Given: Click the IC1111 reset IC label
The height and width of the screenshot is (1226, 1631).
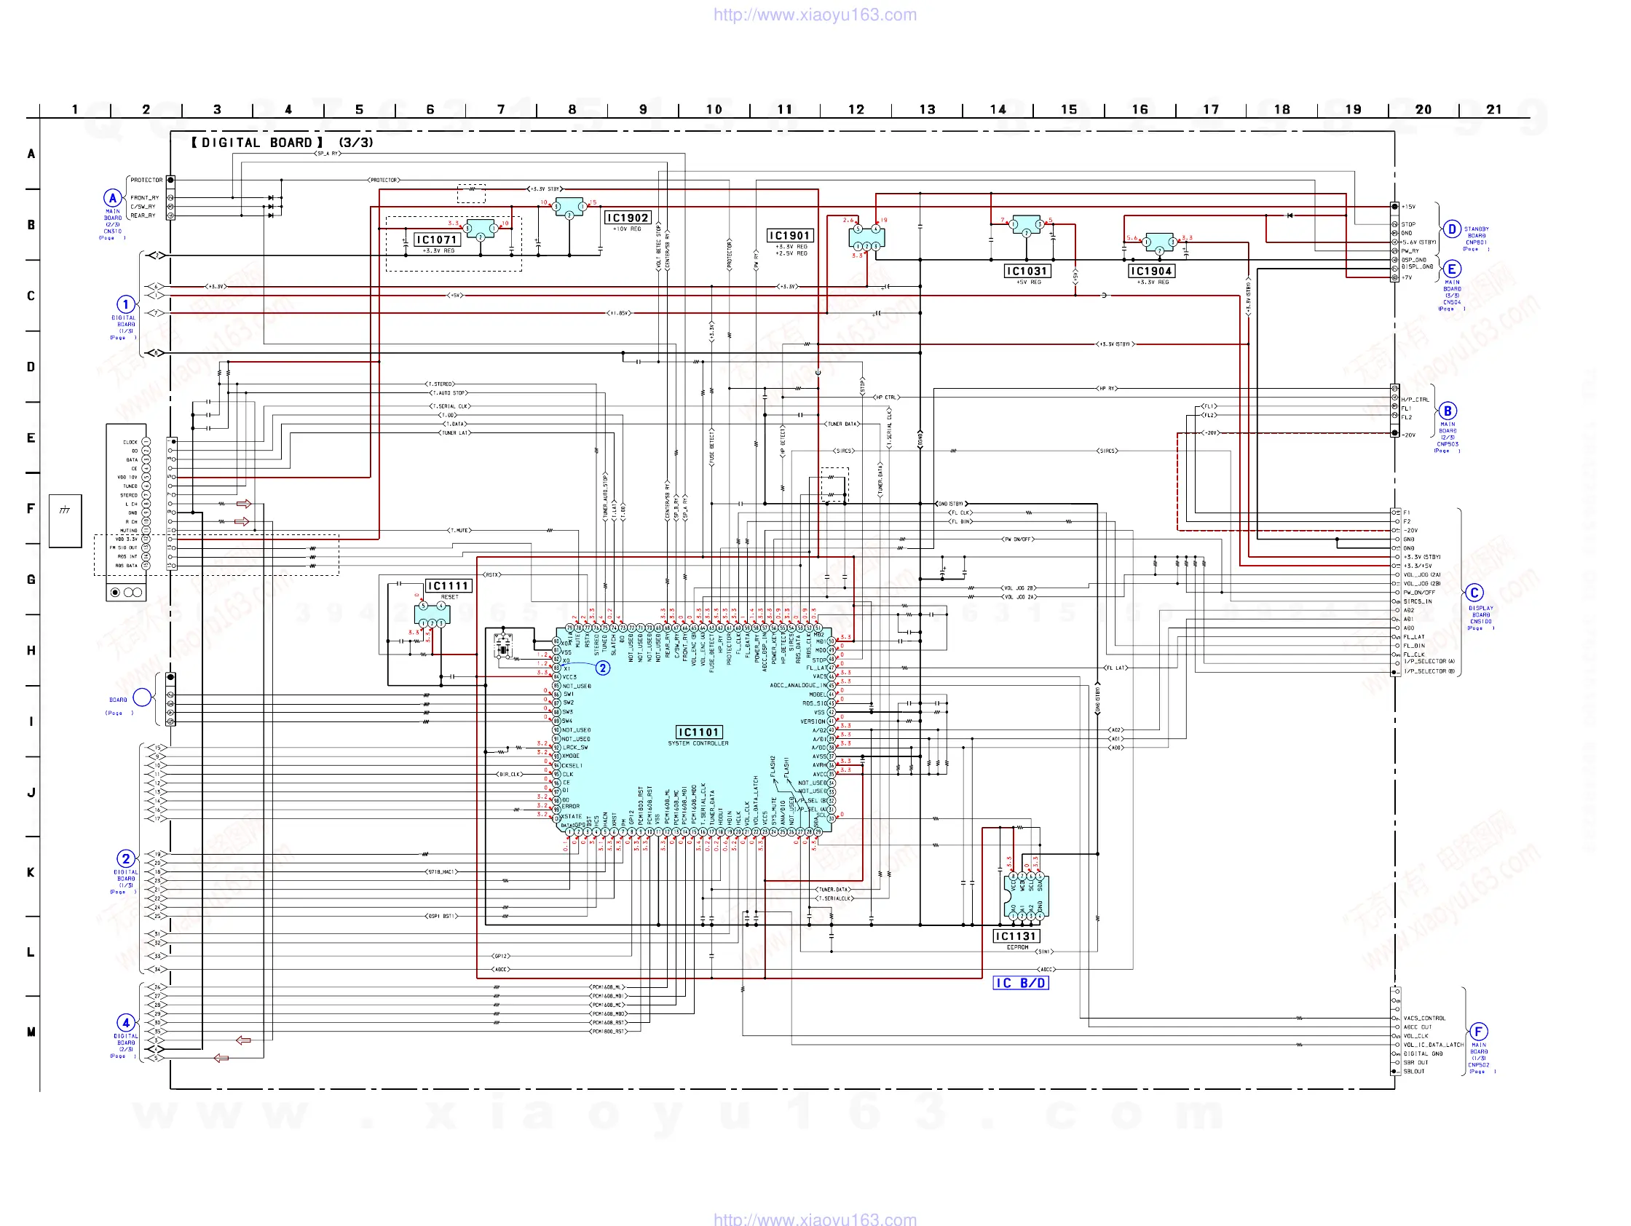Looking at the screenshot, I should pyautogui.click(x=449, y=586).
